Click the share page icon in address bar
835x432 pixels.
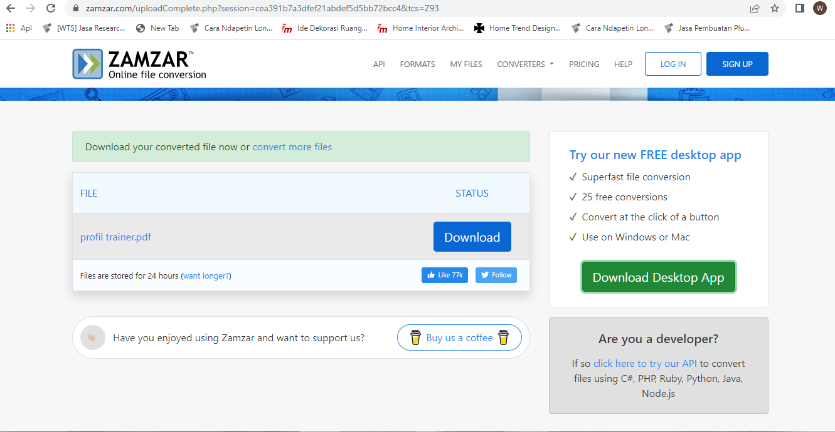pos(755,8)
